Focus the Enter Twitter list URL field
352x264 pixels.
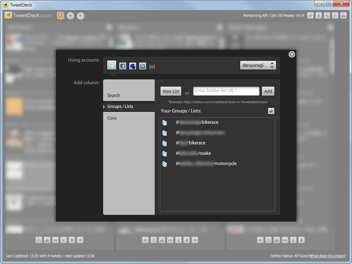226,91
